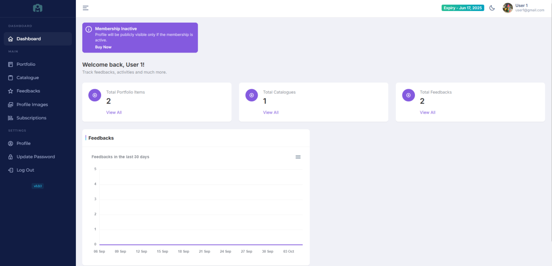The width and height of the screenshot is (552, 266).
Task: Click the user avatar picture
Action: click(x=507, y=8)
